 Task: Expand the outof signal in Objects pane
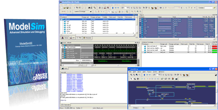click(x=140, y=21)
